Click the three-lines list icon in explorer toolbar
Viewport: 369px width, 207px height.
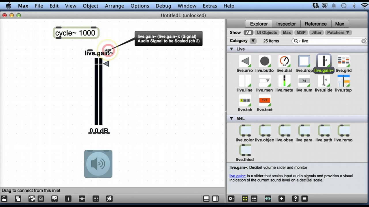(x=304, y=198)
